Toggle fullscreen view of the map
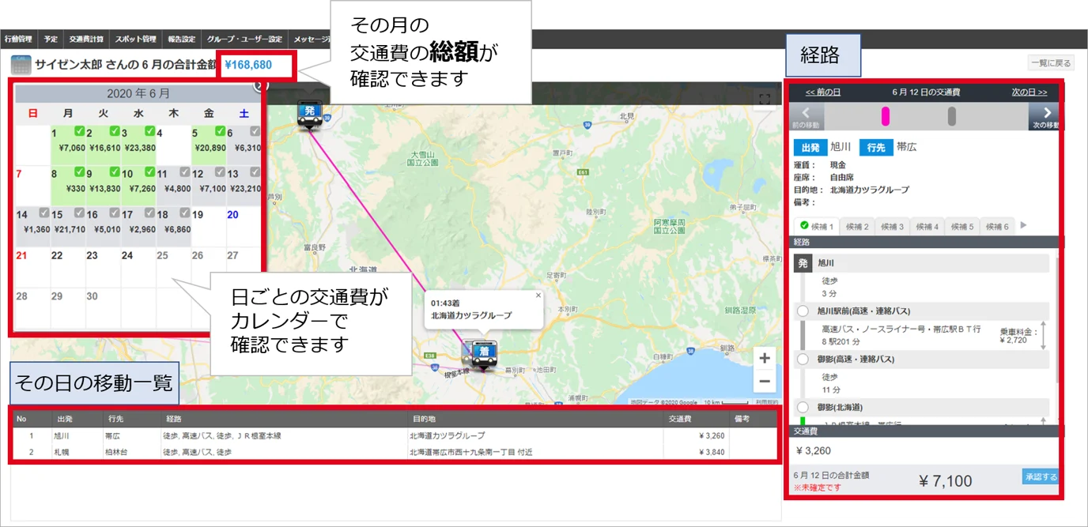 click(765, 99)
